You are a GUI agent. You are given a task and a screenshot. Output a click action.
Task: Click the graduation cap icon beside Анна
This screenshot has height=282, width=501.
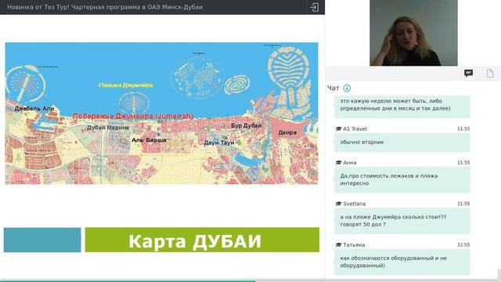pyautogui.click(x=338, y=162)
